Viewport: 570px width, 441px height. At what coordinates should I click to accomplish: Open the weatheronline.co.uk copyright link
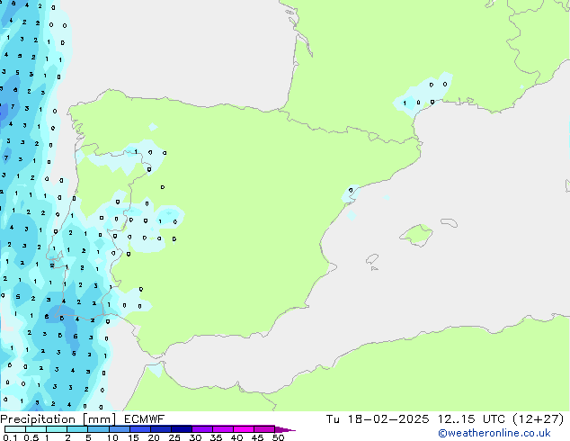494,434
